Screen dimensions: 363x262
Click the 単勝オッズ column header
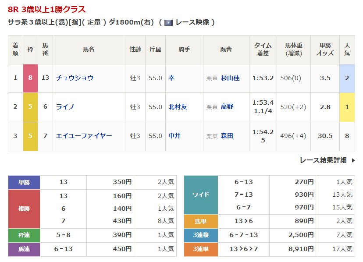tap(325, 50)
